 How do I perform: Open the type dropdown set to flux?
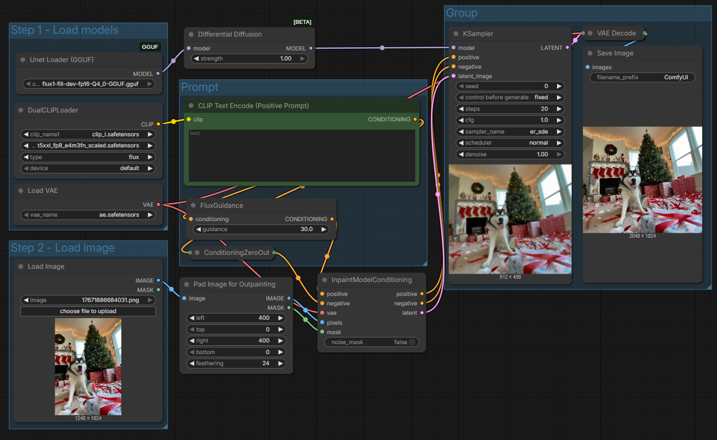click(x=88, y=157)
